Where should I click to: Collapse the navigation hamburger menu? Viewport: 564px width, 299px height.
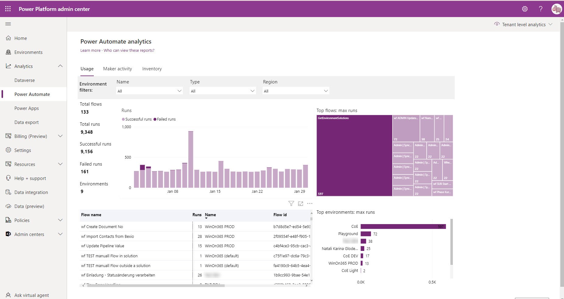coord(8,24)
